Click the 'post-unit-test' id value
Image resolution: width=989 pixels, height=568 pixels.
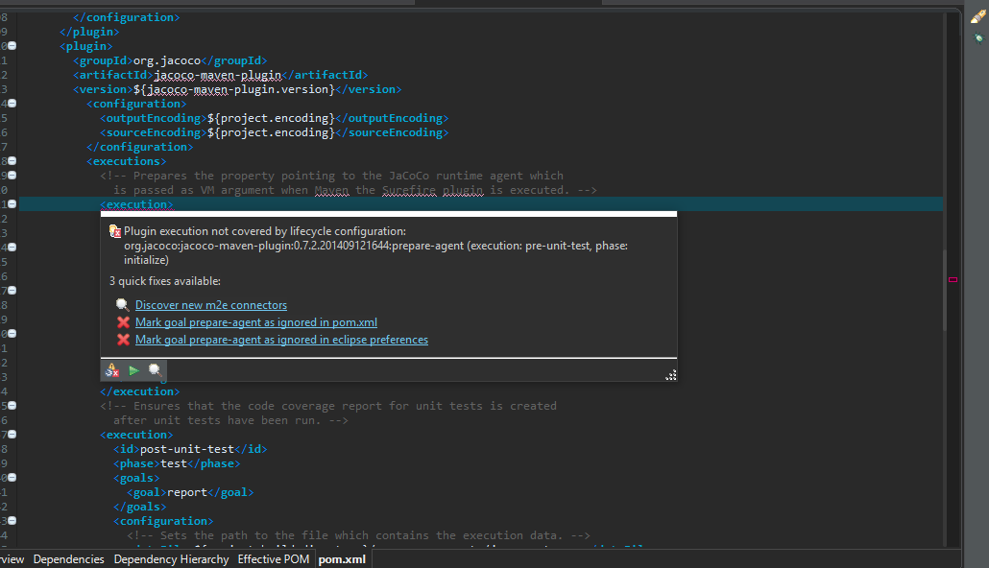coord(187,449)
